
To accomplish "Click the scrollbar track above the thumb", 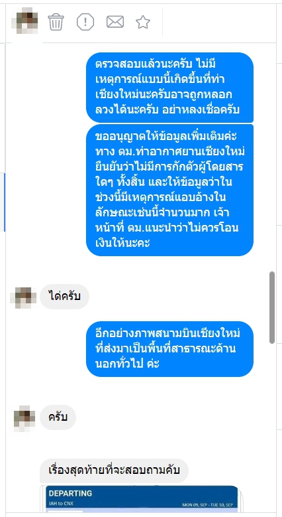I will (272, 158).
